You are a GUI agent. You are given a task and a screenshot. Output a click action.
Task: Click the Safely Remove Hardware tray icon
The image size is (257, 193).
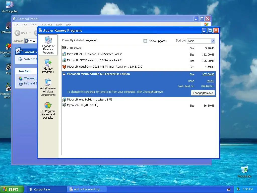(x=238, y=189)
